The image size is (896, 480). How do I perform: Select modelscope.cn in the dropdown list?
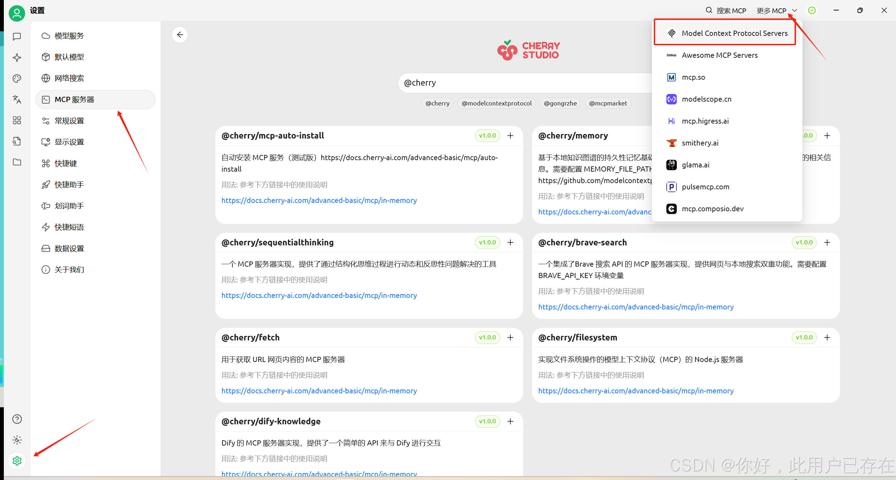pyautogui.click(x=706, y=99)
